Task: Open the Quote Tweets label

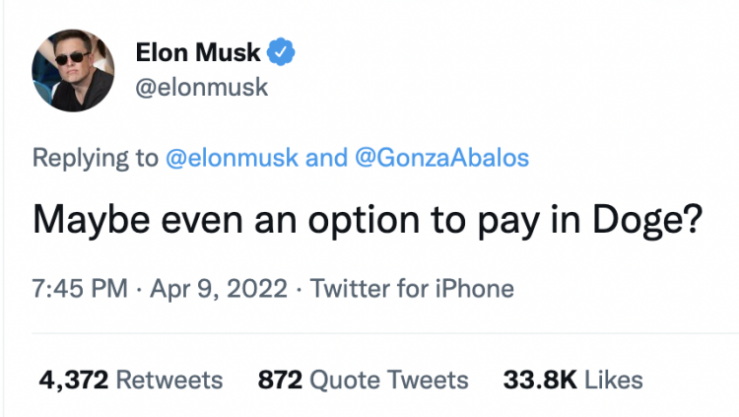Action: click(388, 379)
